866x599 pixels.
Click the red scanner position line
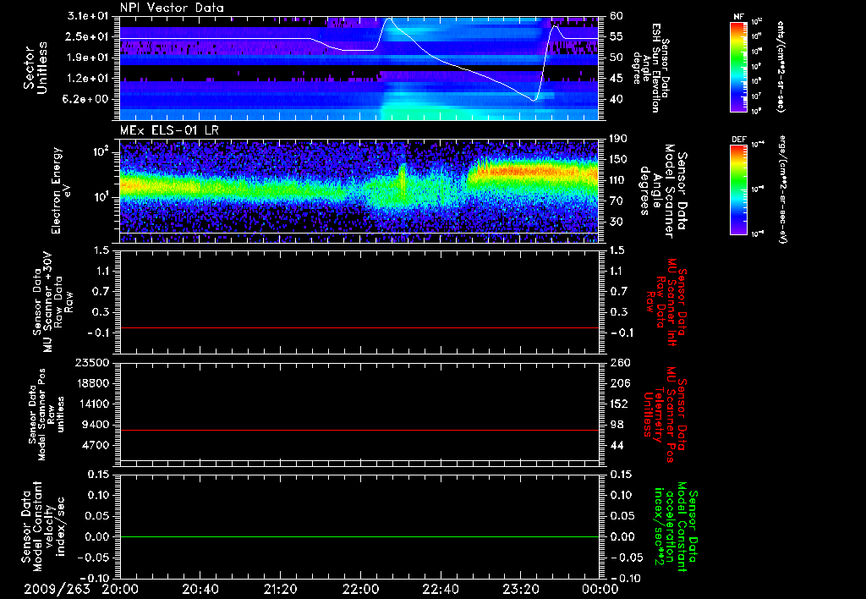(x=359, y=431)
